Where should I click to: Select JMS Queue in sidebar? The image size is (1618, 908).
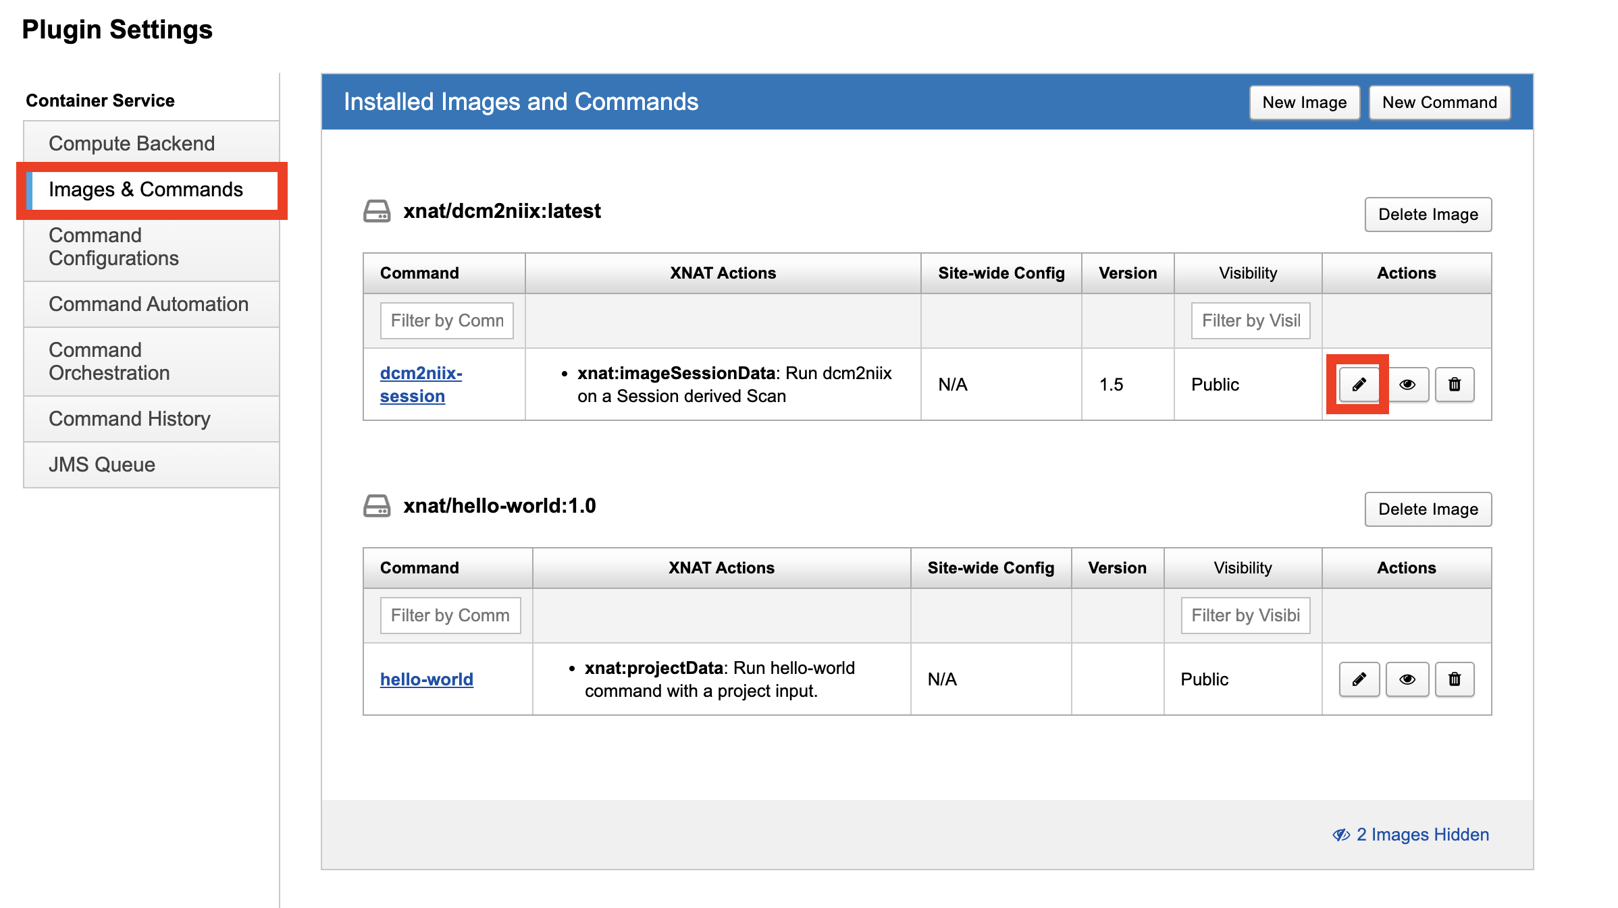tap(102, 465)
